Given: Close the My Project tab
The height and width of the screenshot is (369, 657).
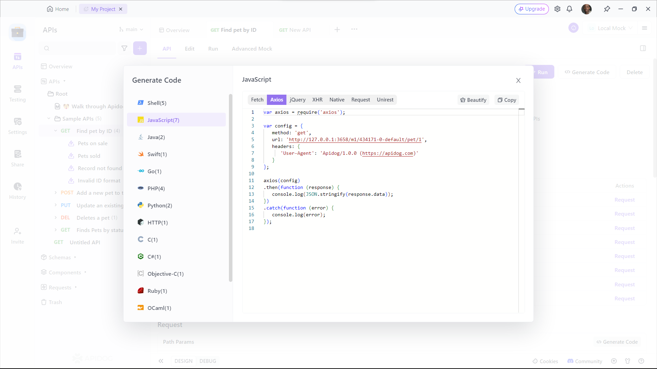Looking at the screenshot, I should point(120,9).
